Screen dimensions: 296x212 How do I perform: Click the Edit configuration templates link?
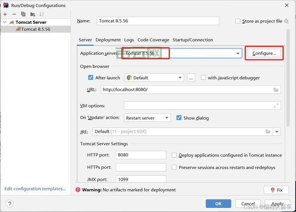[35, 189]
